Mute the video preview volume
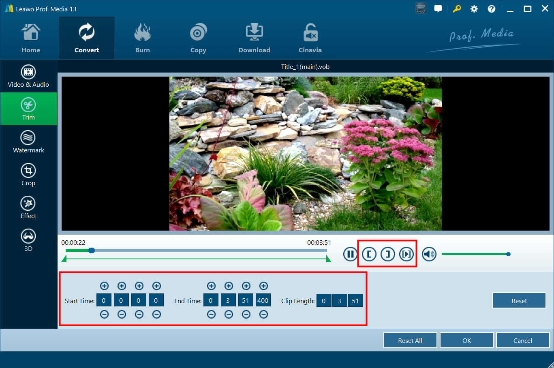 coord(429,254)
